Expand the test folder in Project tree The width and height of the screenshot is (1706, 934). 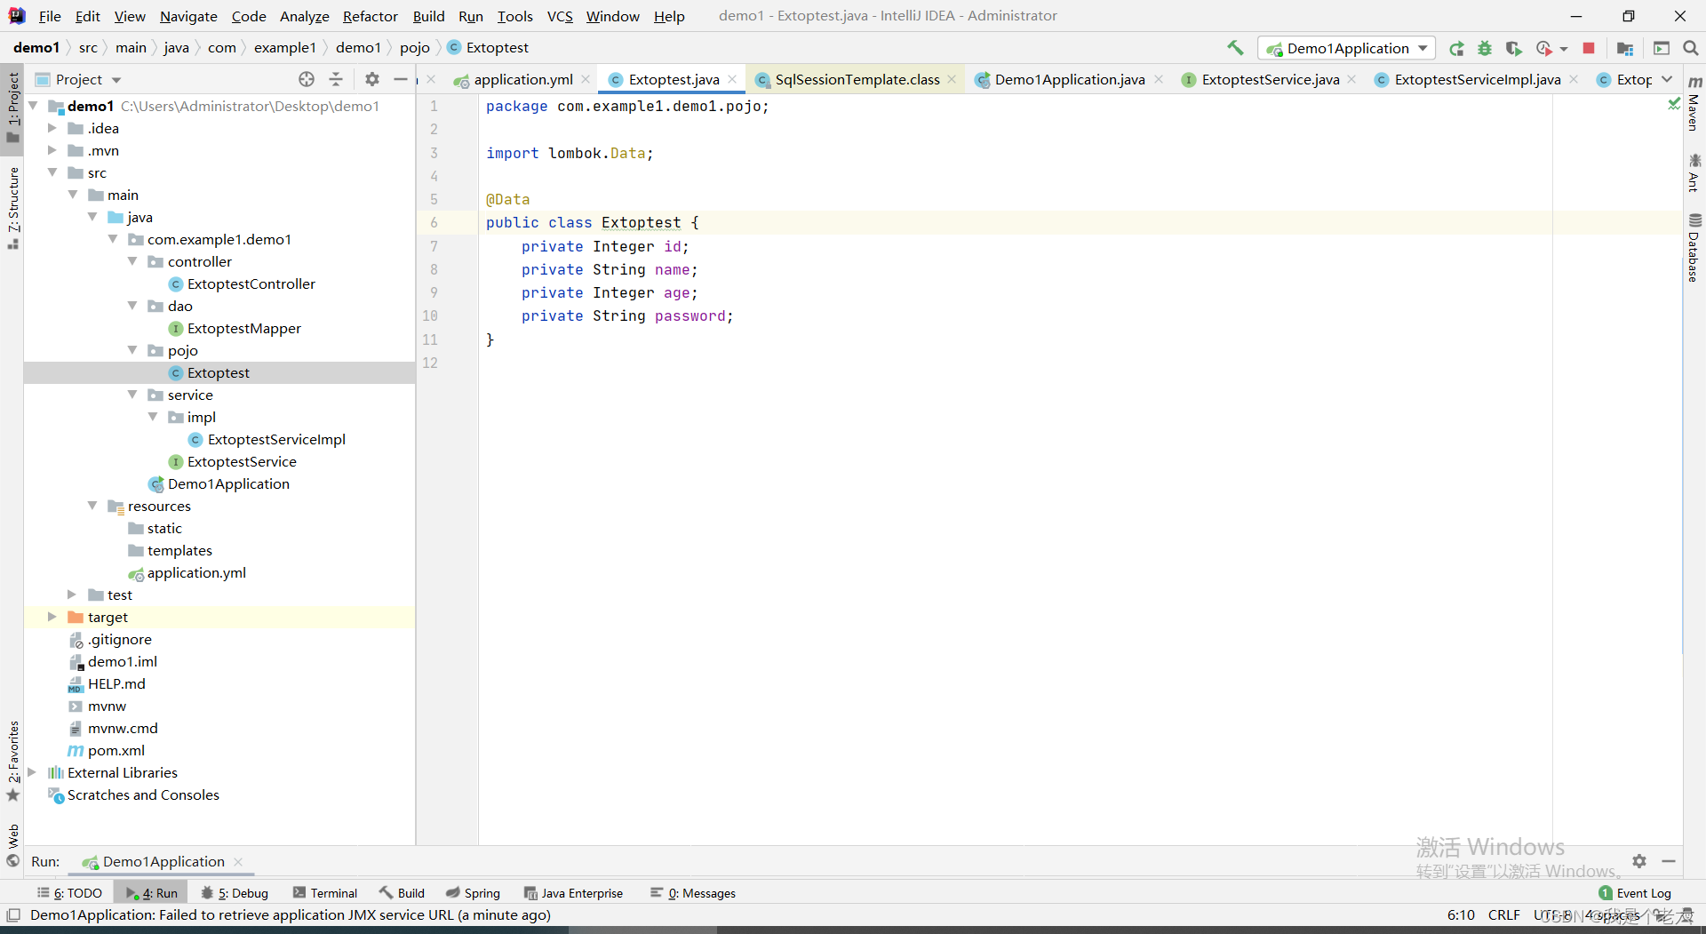click(x=72, y=595)
